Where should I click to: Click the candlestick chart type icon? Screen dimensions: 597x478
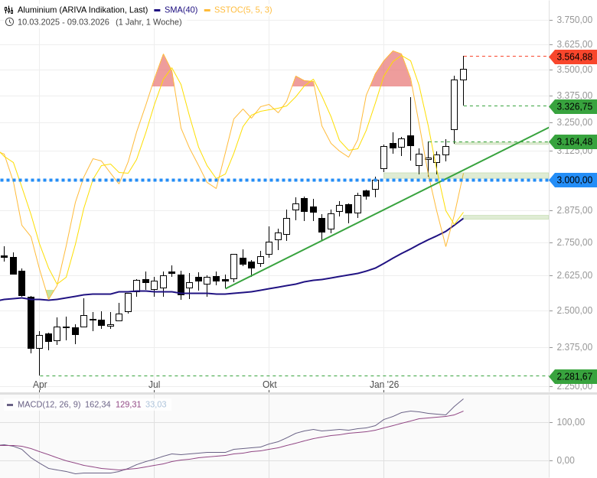point(8,9)
